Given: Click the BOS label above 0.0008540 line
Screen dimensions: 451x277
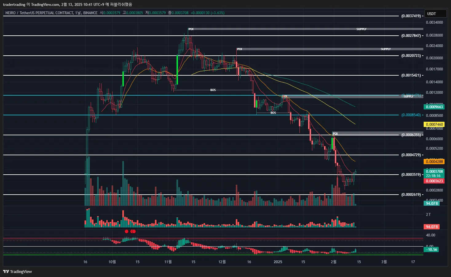Looking at the screenshot, I should (273, 113).
